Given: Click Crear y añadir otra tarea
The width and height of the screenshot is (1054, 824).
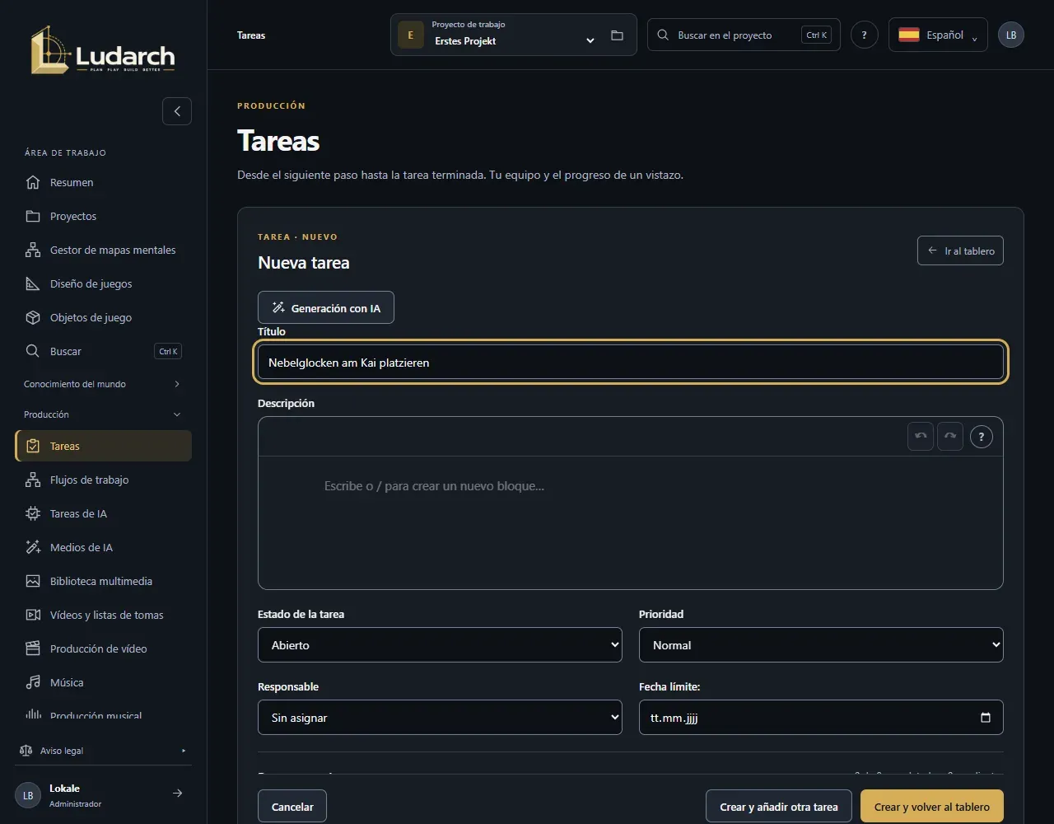Looking at the screenshot, I should point(779,807).
